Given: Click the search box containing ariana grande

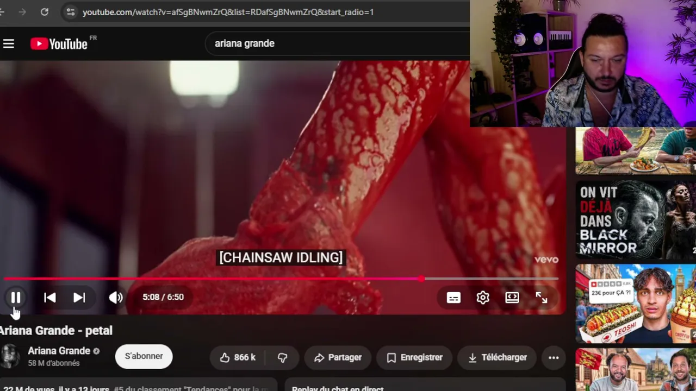Looking at the screenshot, I should point(337,43).
